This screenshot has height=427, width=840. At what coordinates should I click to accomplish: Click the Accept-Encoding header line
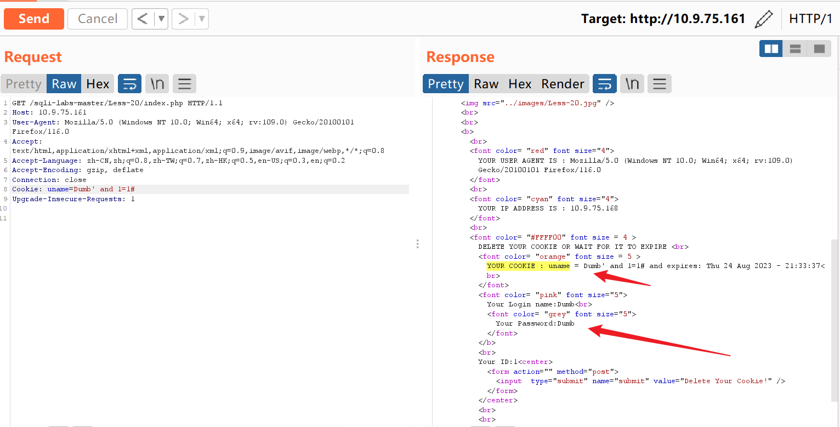pyautogui.click(x=78, y=170)
